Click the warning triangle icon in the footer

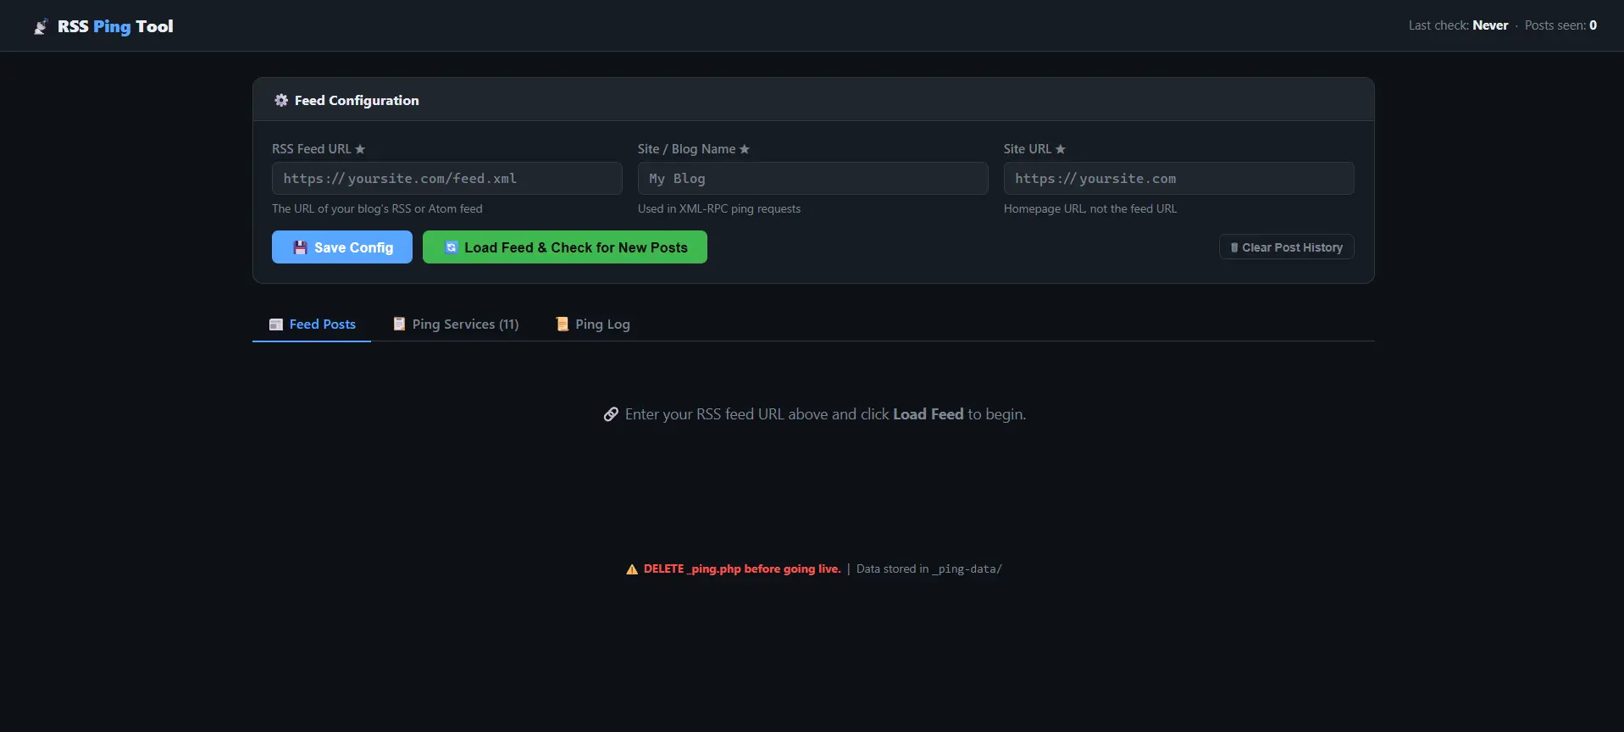point(631,569)
